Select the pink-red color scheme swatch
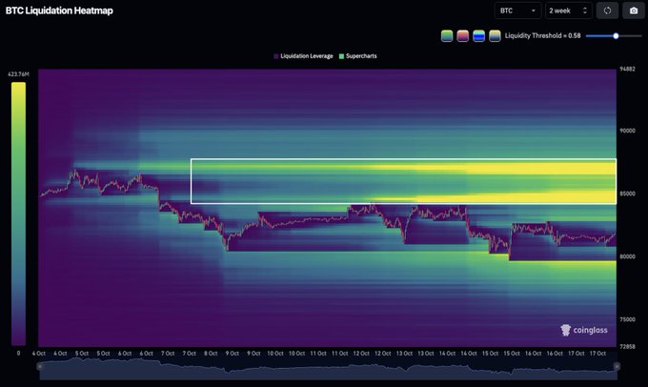The width and height of the screenshot is (648, 387). [x=462, y=36]
